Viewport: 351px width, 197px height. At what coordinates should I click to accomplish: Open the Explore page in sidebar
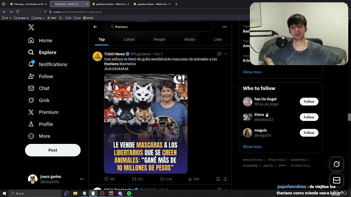click(42, 52)
